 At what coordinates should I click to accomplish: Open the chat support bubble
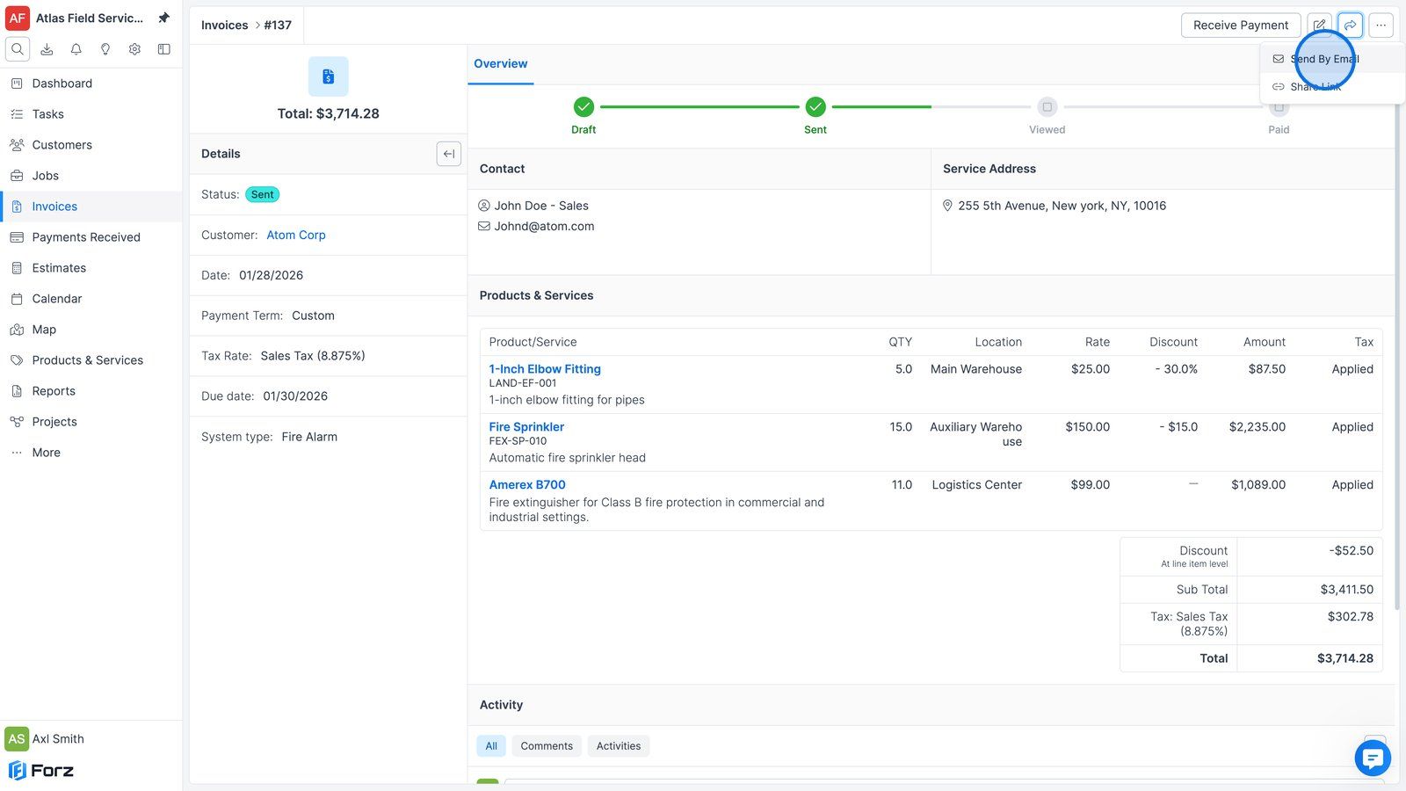(x=1373, y=758)
